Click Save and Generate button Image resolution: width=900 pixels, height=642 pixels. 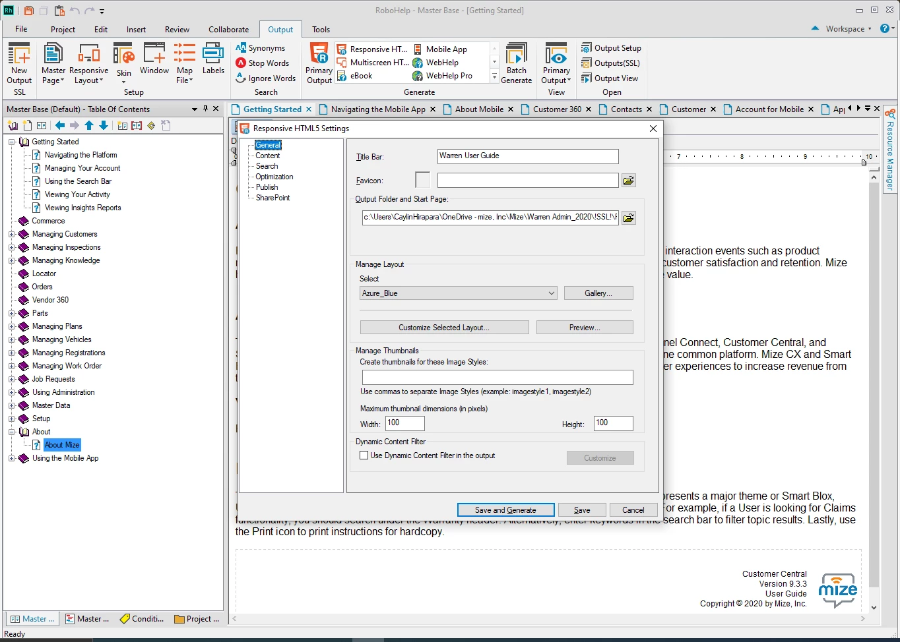pyautogui.click(x=505, y=510)
